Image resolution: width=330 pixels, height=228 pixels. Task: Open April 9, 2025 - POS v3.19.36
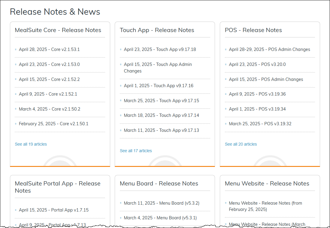point(257,94)
